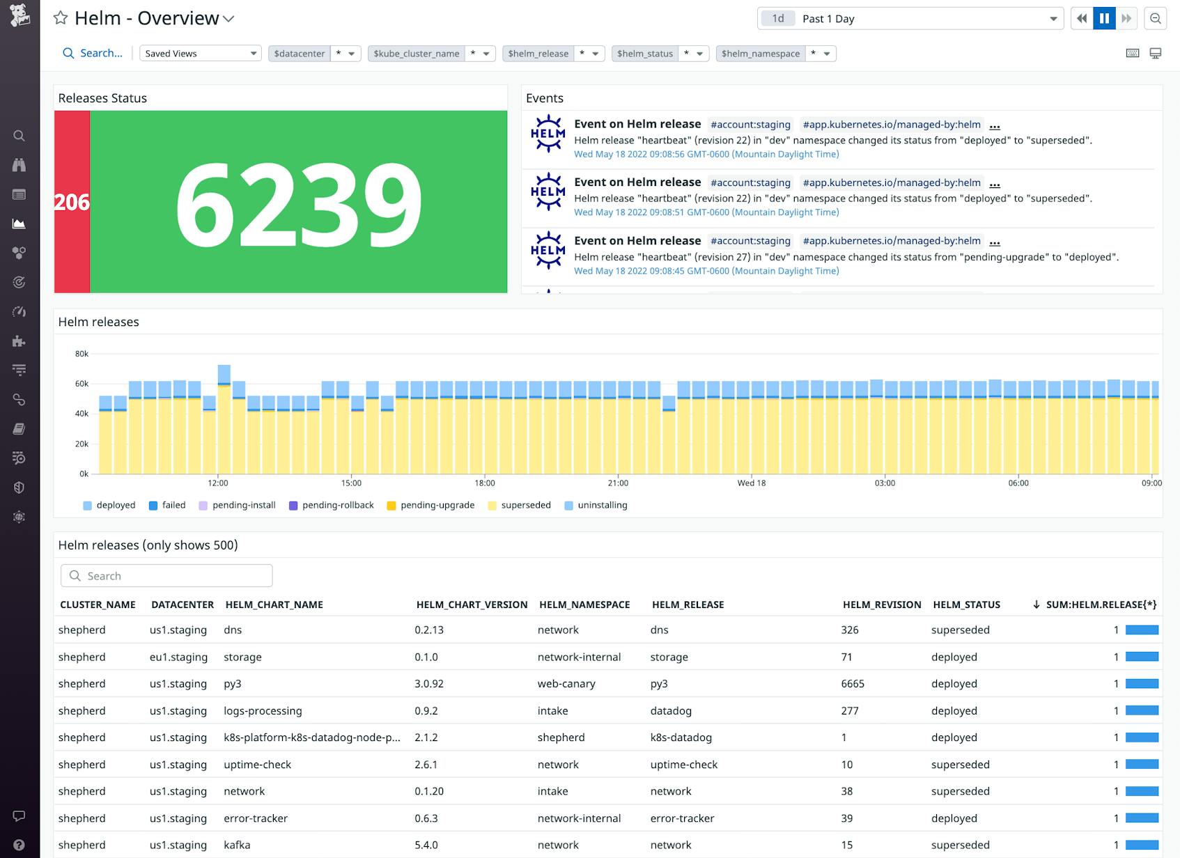The width and height of the screenshot is (1180, 858).
Task: Select the Dashboards icon in the sidebar
Action: click(20, 195)
